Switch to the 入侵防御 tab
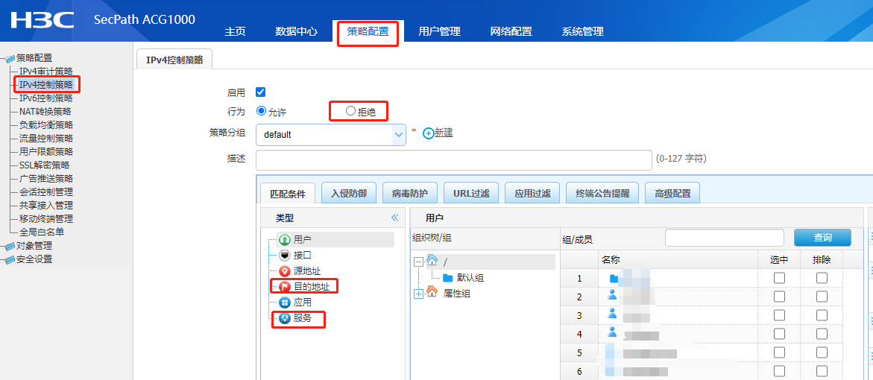The image size is (873, 380). point(349,193)
